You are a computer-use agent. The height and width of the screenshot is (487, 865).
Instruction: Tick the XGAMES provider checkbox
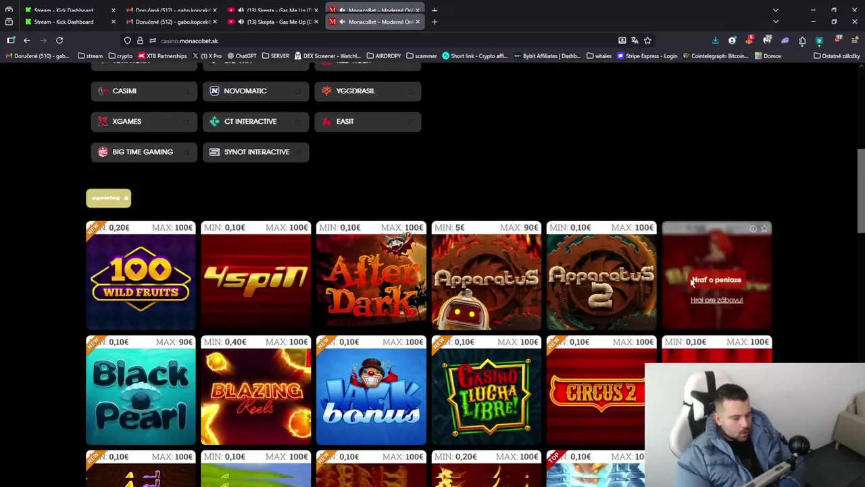[186, 122]
